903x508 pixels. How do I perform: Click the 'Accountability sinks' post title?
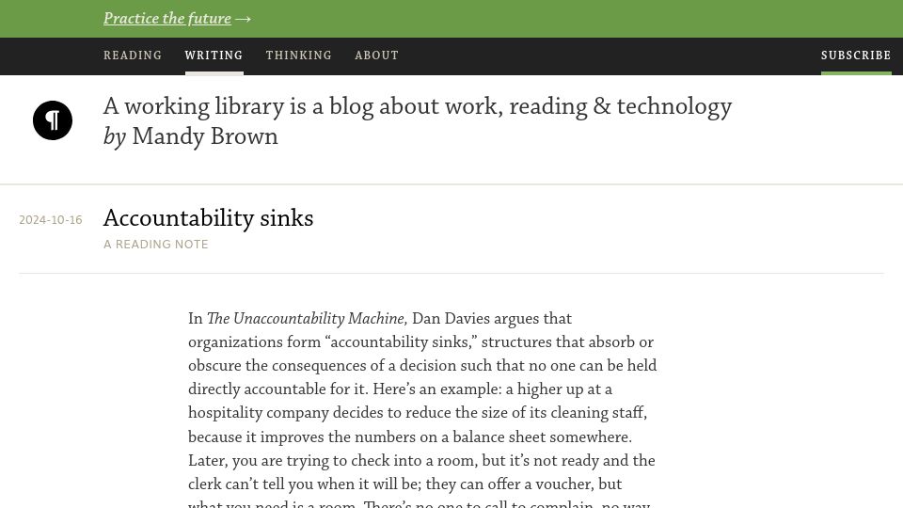pyautogui.click(x=209, y=218)
